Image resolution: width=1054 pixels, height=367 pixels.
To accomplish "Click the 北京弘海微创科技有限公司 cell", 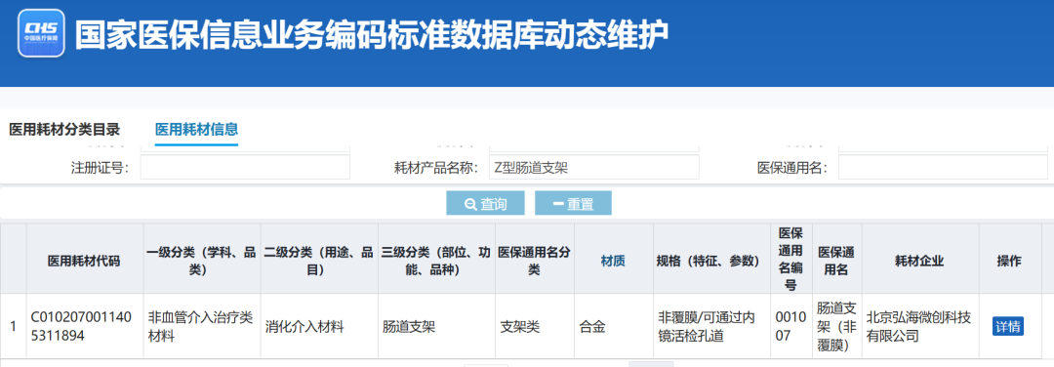I will coord(919,327).
